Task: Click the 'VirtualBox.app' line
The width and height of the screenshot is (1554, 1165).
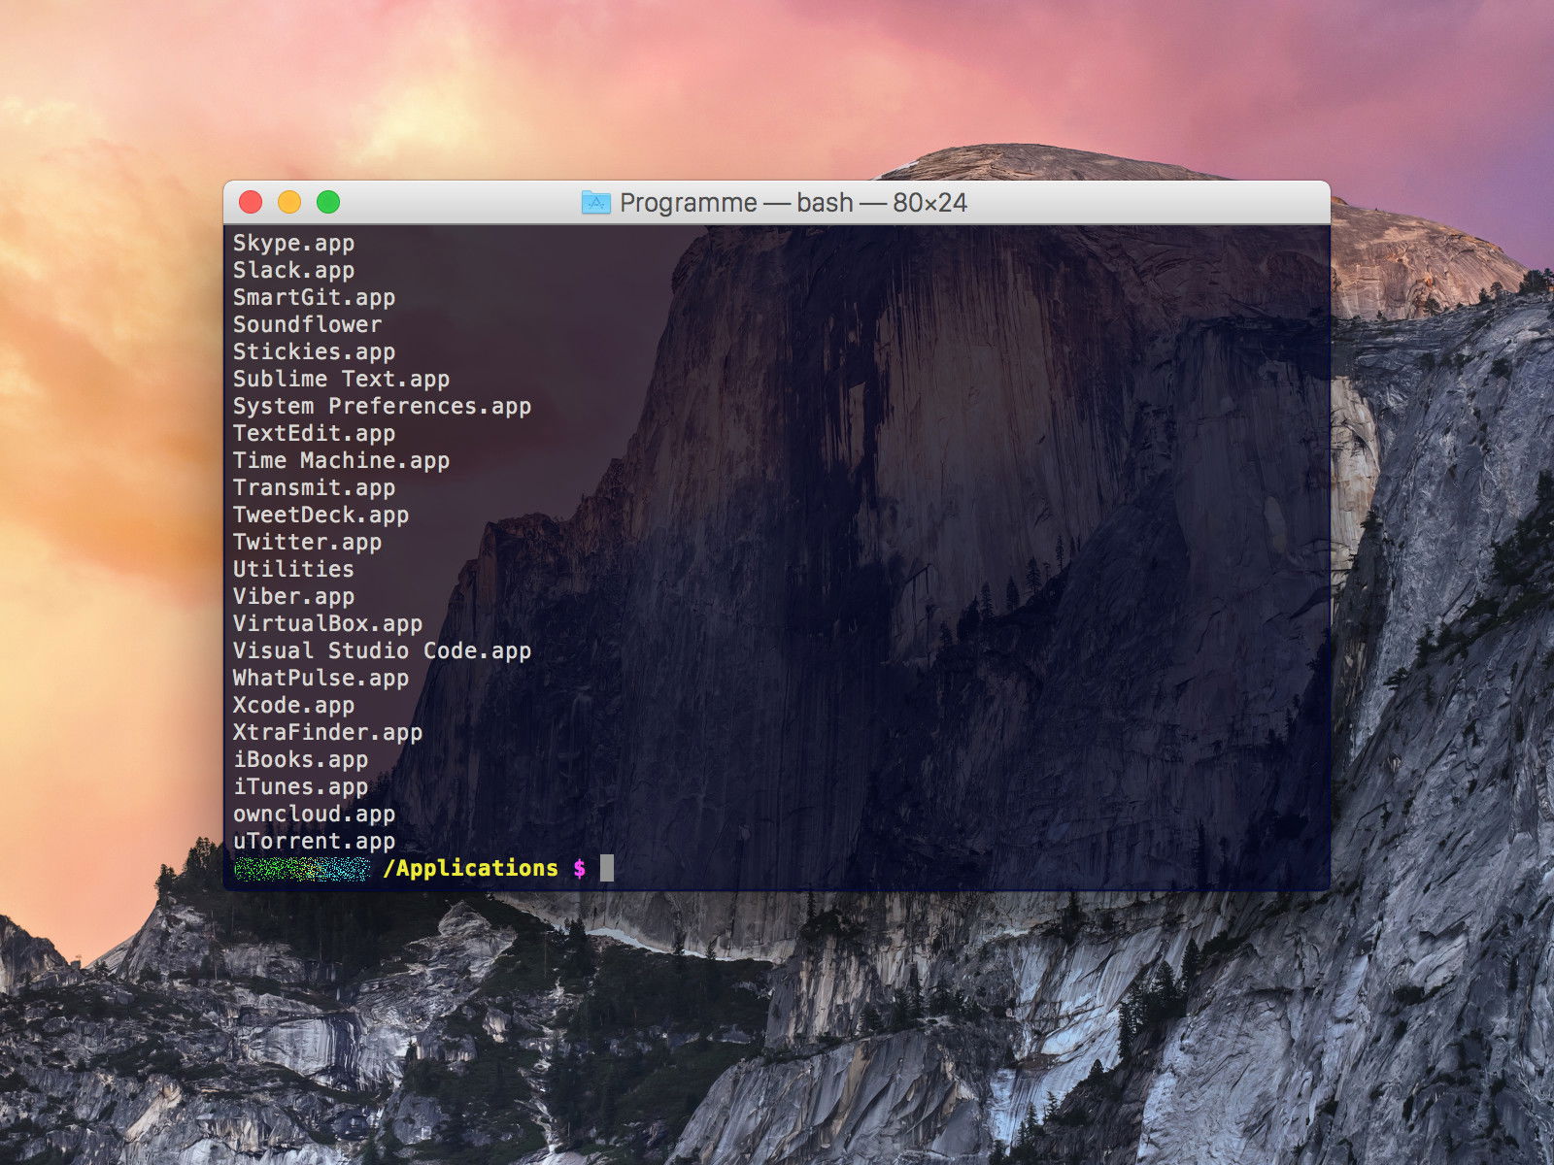Action: tap(327, 624)
